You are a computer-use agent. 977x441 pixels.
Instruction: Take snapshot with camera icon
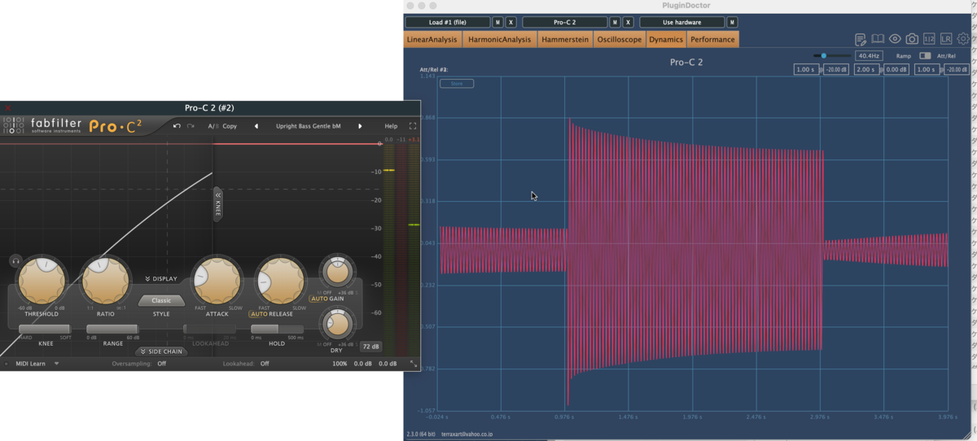click(912, 39)
